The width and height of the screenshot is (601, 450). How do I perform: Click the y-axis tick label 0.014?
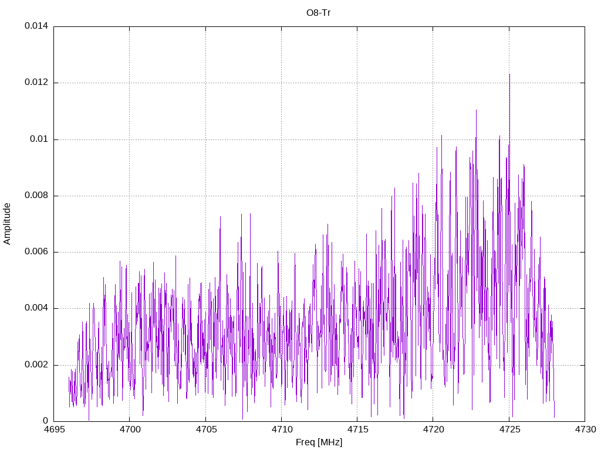[36, 26]
